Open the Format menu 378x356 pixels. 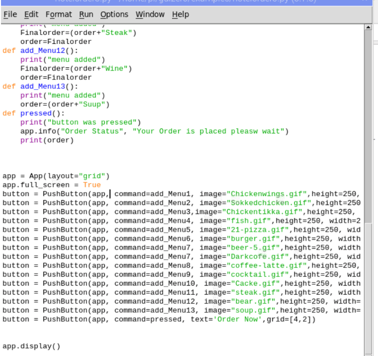(x=58, y=14)
